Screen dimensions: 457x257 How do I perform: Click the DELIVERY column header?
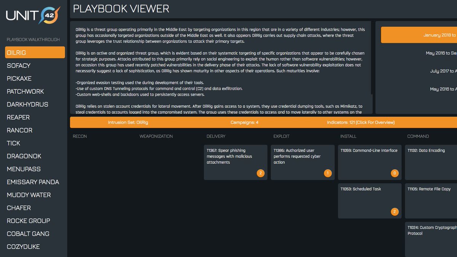[x=216, y=136]
